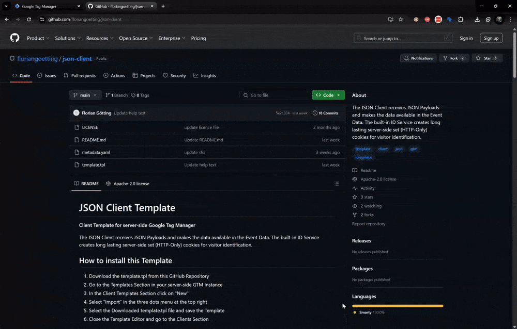Open the Chrome three-dot menu

510,20
